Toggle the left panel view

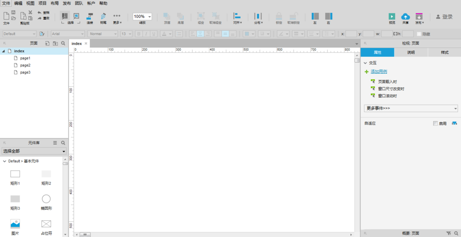coord(315,16)
